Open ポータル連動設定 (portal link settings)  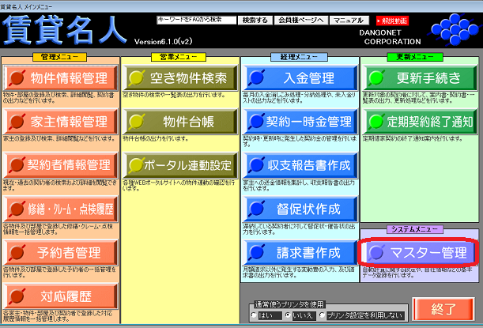coord(179,165)
